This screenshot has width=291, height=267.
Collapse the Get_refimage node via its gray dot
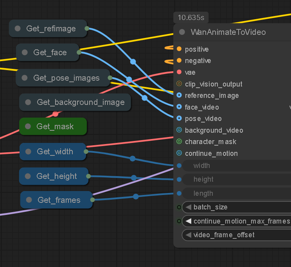[18, 29]
